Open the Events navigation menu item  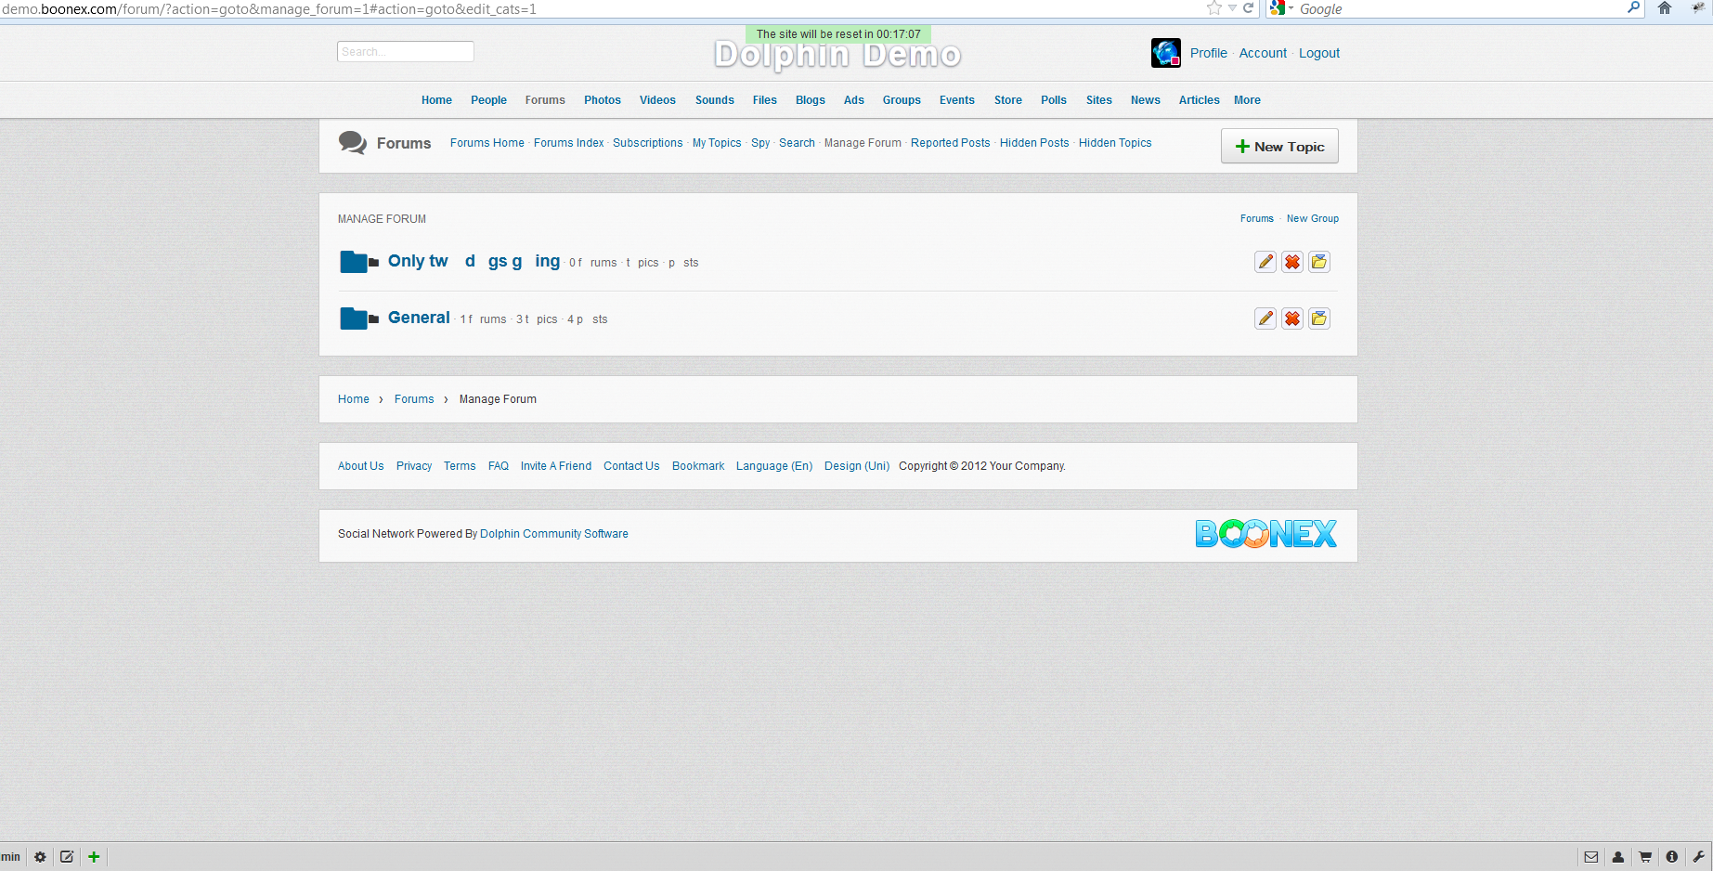(957, 100)
